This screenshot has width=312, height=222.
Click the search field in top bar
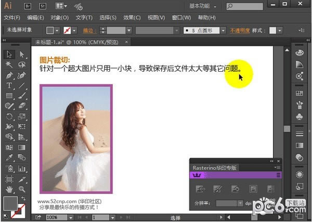245,6
